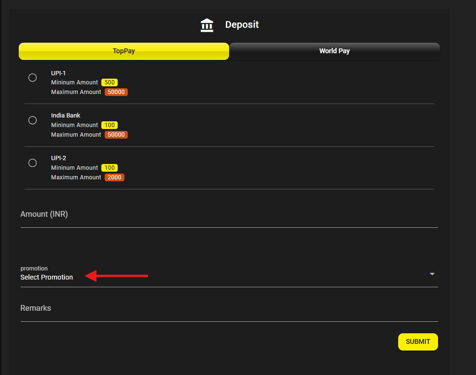Click the Deposit heading text

click(242, 24)
